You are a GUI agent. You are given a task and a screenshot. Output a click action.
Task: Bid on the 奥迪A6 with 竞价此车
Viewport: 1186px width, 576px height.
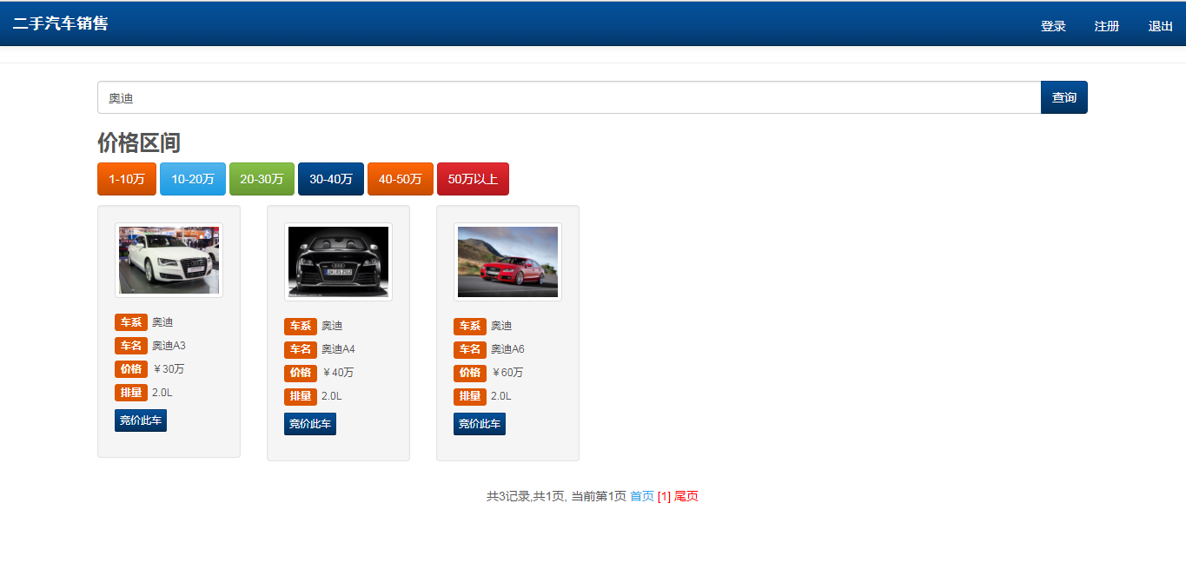point(480,424)
